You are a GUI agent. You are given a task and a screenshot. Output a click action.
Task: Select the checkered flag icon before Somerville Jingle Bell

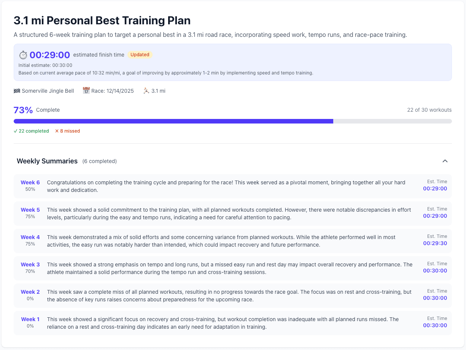pyautogui.click(x=17, y=91)
